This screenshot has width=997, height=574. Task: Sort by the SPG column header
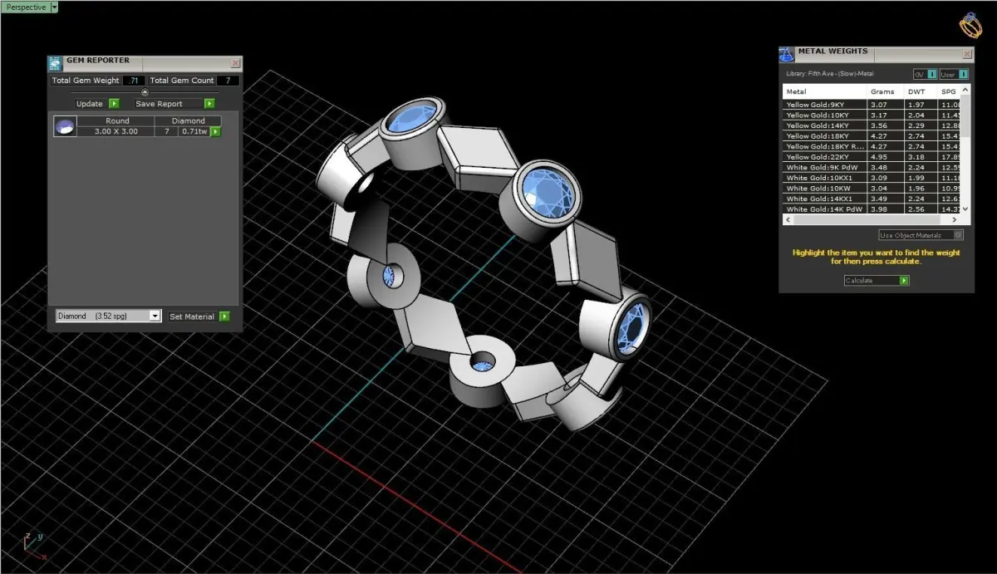949,91
